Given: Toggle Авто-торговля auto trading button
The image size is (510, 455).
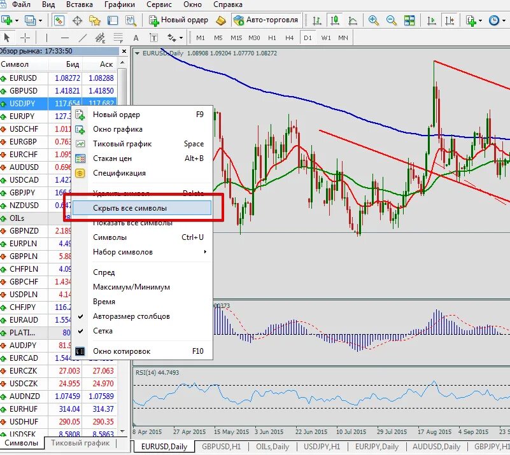Looking at the screenshot, I should [x=266, y=20].
